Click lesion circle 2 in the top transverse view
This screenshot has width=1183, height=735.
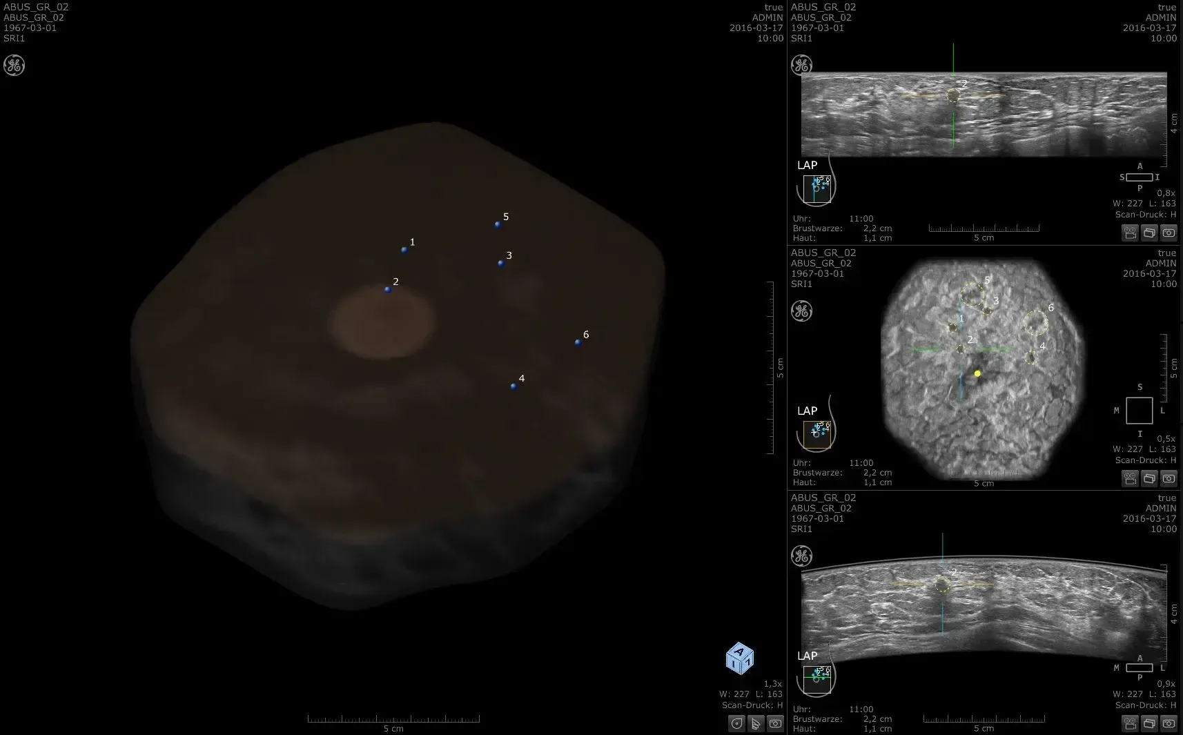pos(953,95)
